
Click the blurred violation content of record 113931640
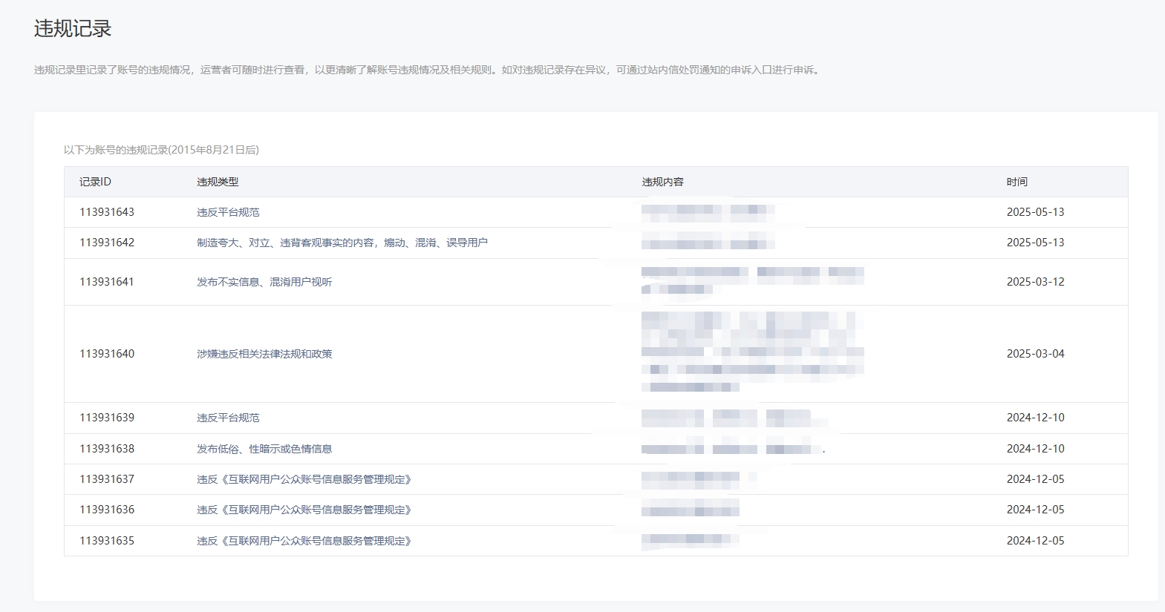click(x=751, y=353)
